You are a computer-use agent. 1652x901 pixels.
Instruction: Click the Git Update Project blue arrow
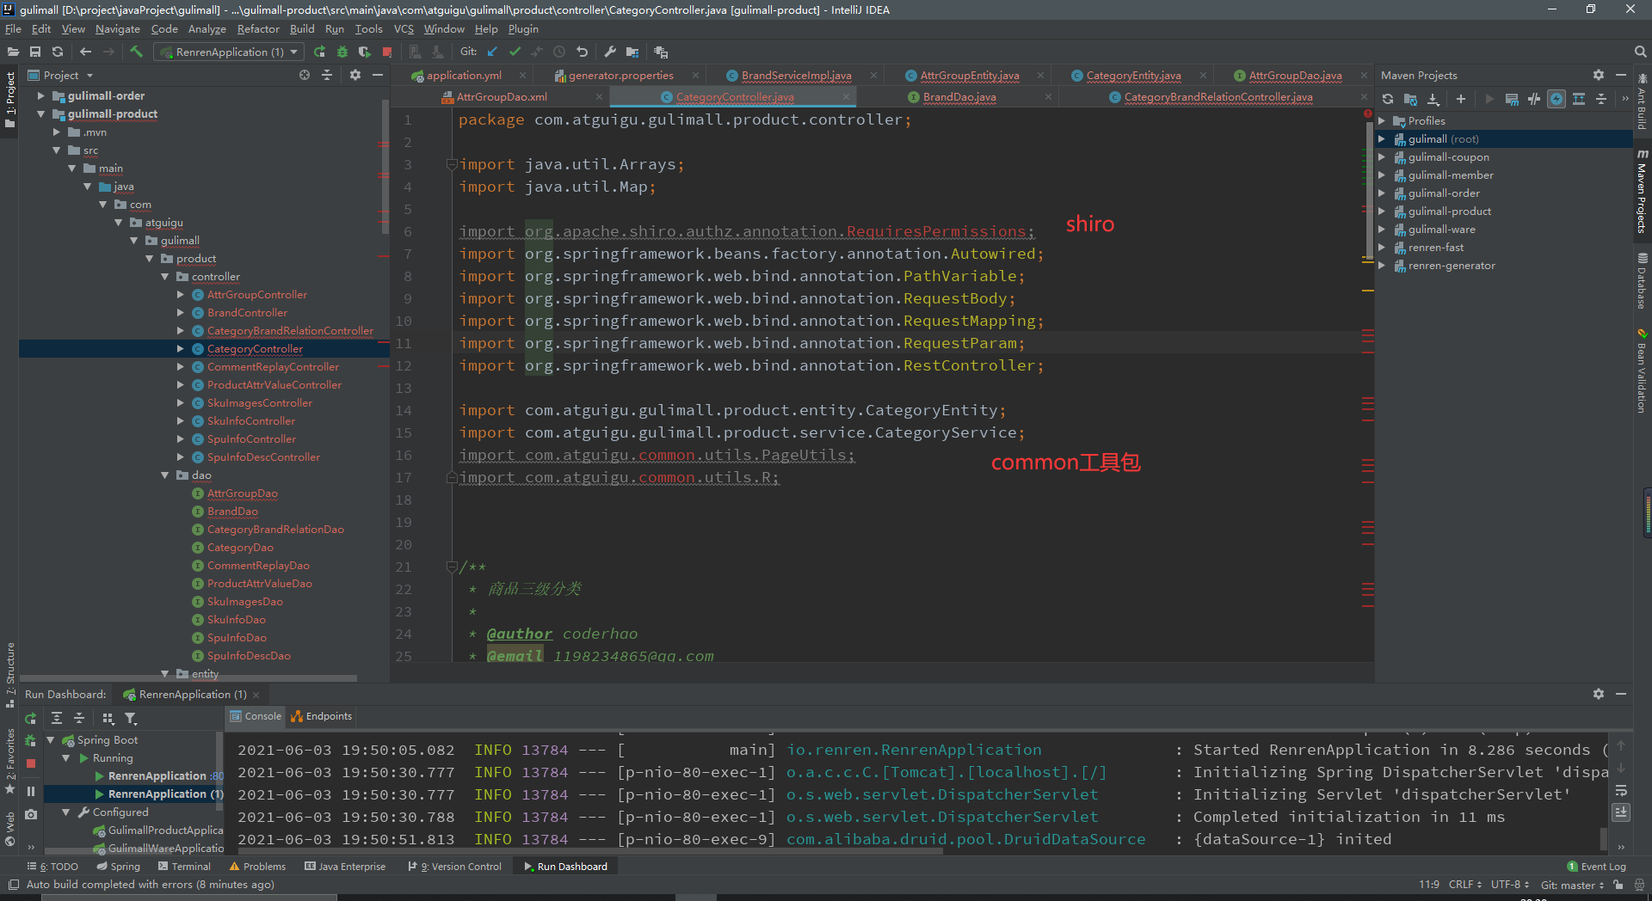[492, 52]
